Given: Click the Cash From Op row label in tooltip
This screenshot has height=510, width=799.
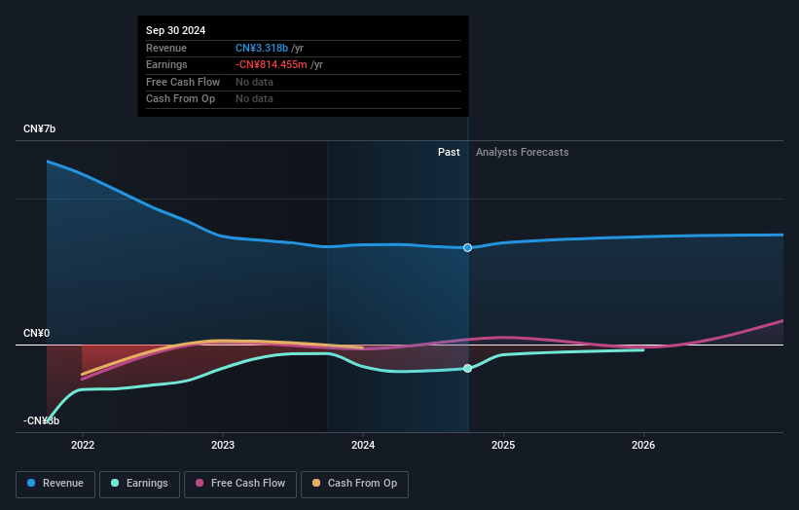Looking at the screenshot, I should pyautogui.click(x=180, y=99).
